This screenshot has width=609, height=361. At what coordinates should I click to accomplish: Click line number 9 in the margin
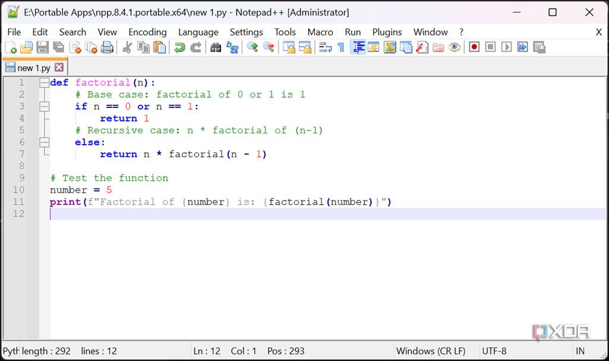click(22, 178)
